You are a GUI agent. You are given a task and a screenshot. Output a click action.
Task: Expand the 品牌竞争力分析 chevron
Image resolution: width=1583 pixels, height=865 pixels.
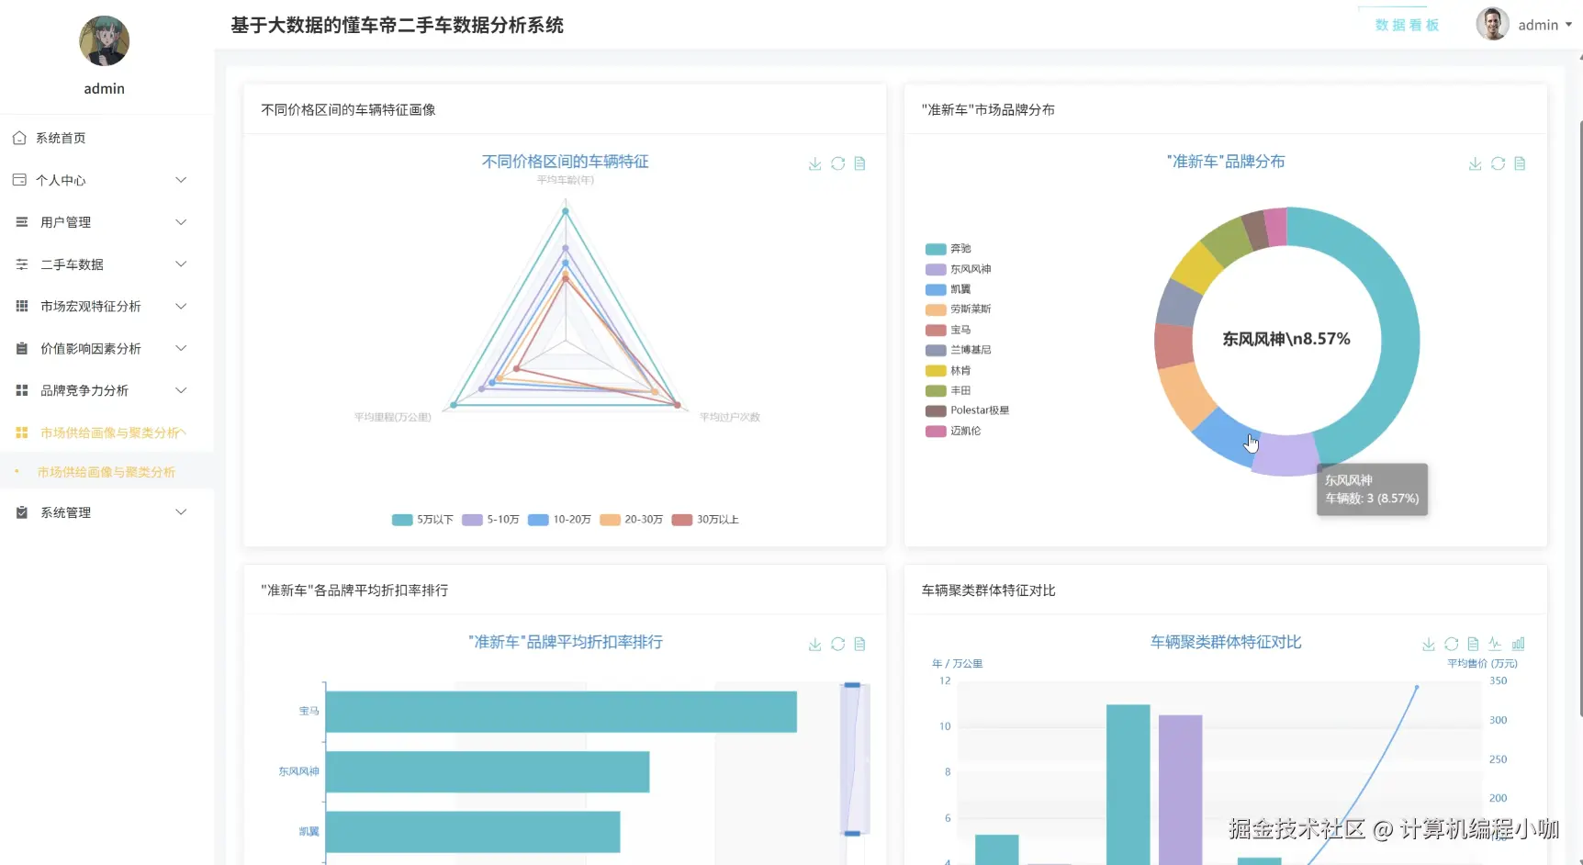[x=181, y=390]
